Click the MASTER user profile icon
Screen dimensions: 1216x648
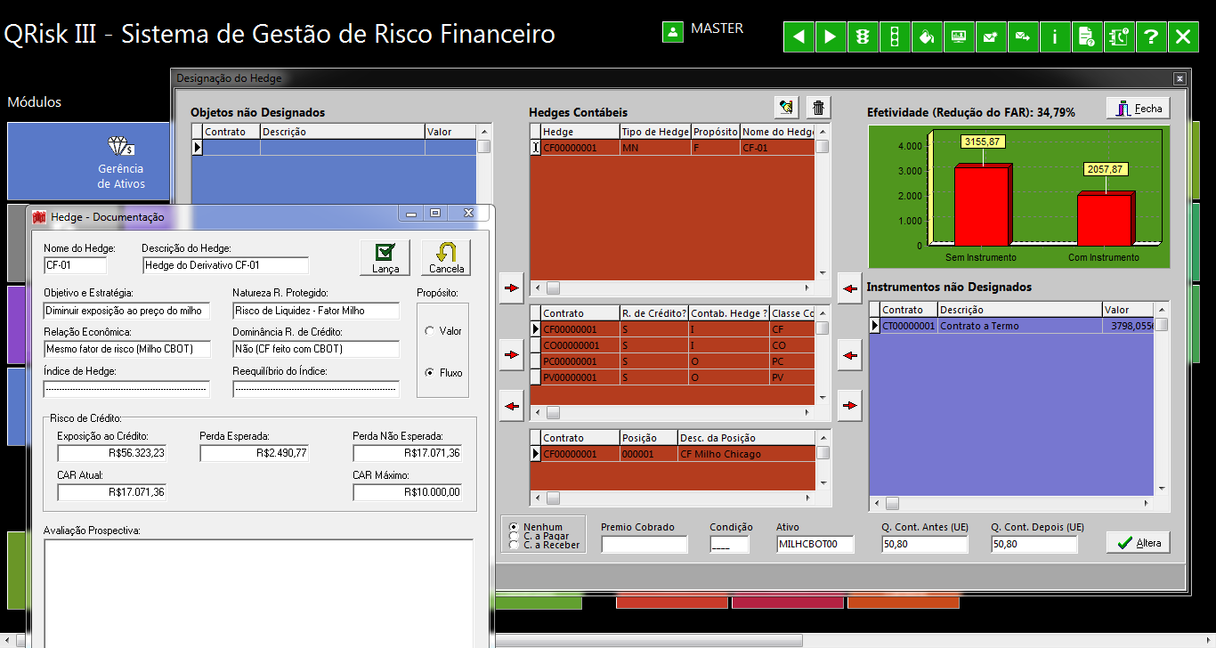[x=673, y=31]
